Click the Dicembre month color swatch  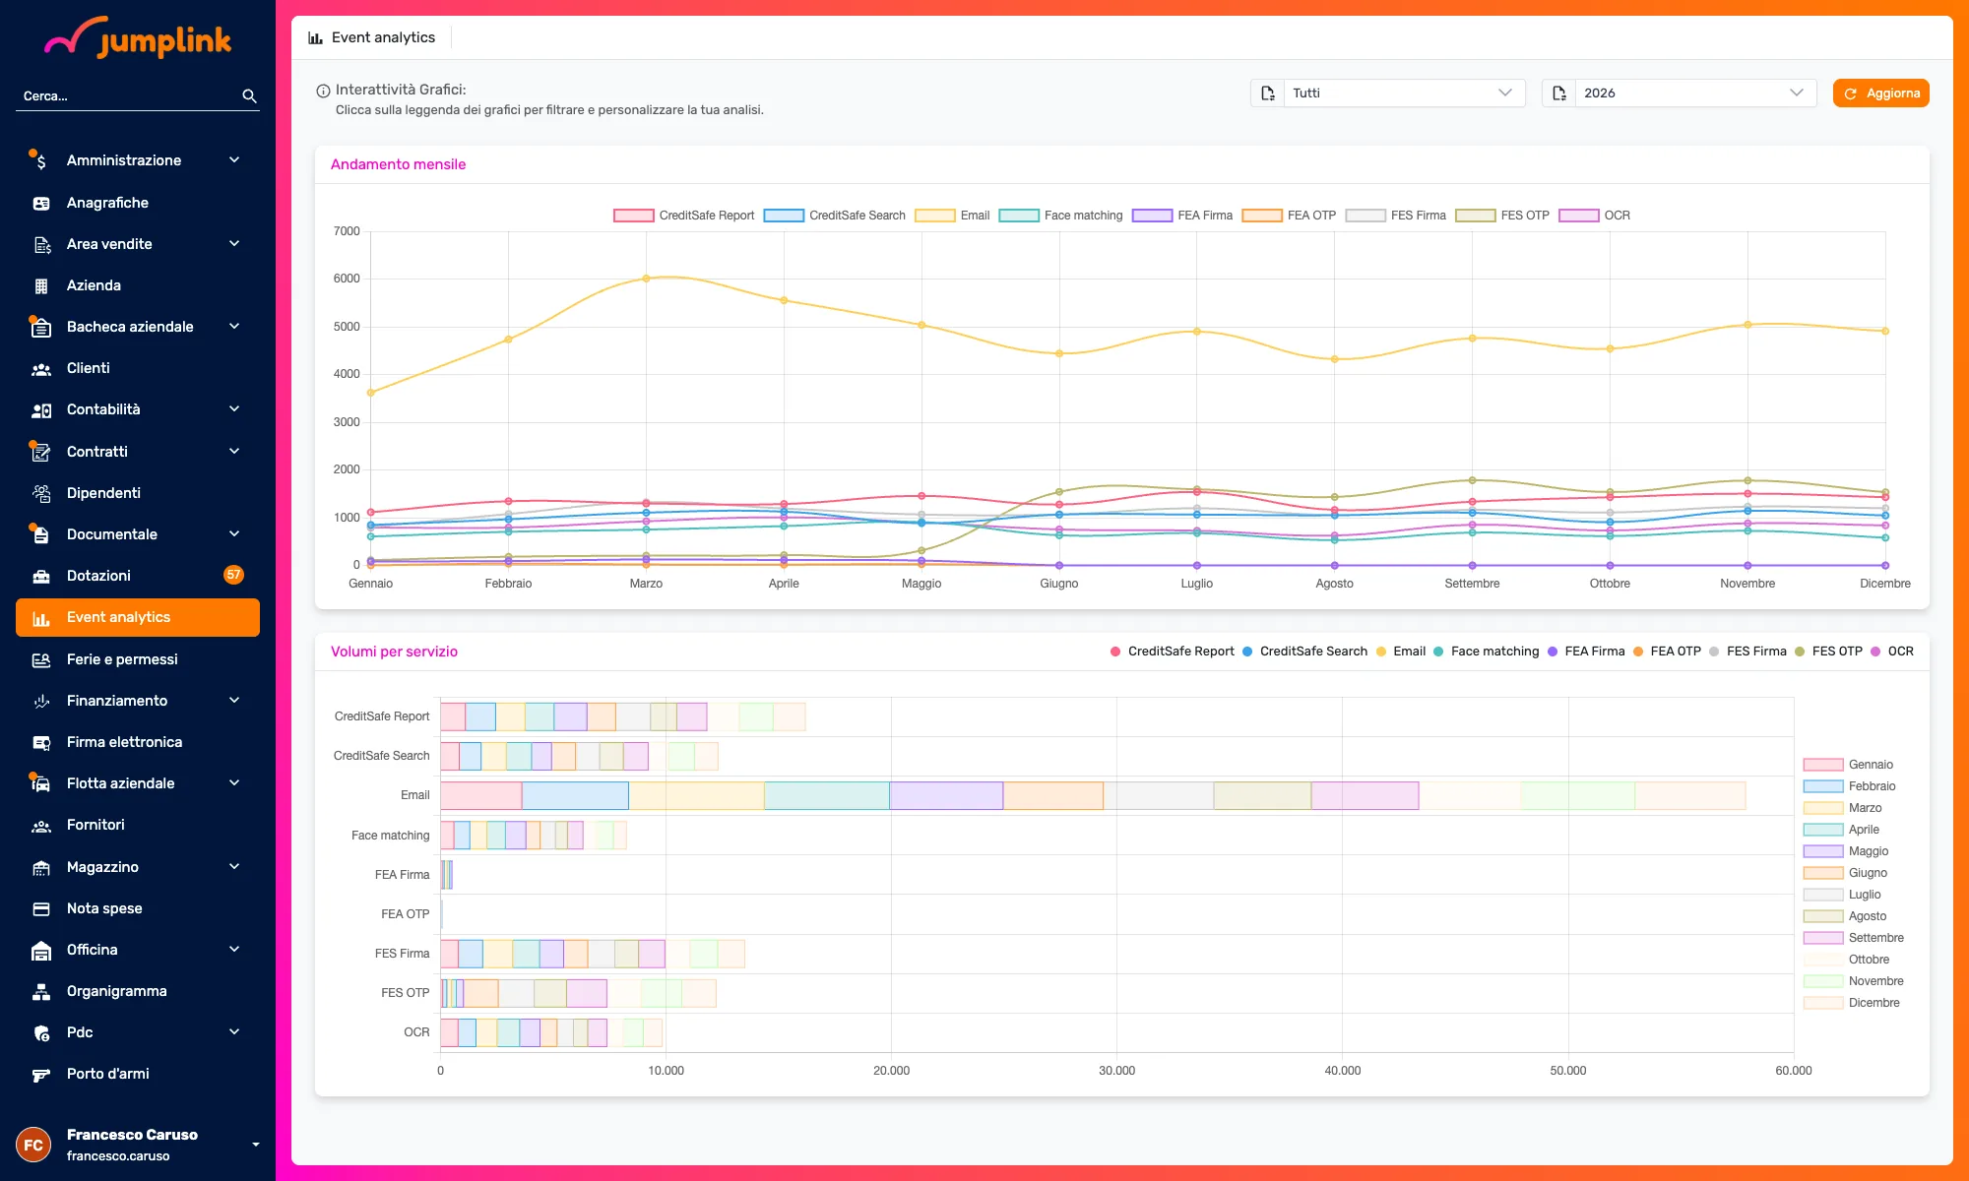click(x=1823, y=1003)
